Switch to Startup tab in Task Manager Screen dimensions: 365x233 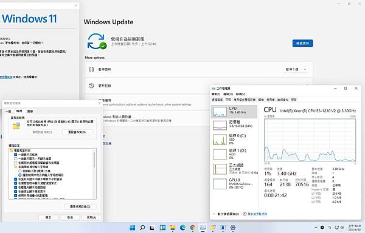click(x=261, y=100)
